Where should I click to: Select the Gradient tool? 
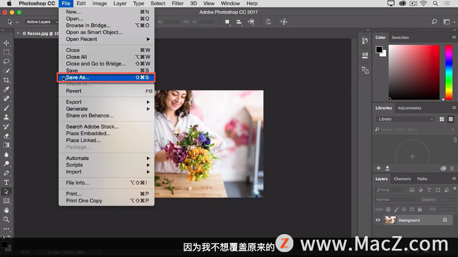click(7, 145)
